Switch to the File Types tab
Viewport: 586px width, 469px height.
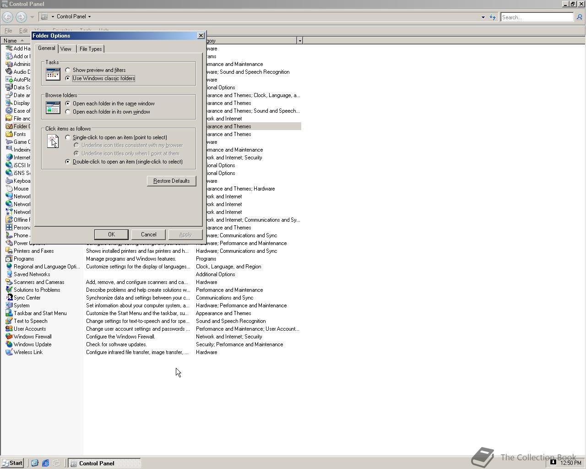click(x=91, y=49)
